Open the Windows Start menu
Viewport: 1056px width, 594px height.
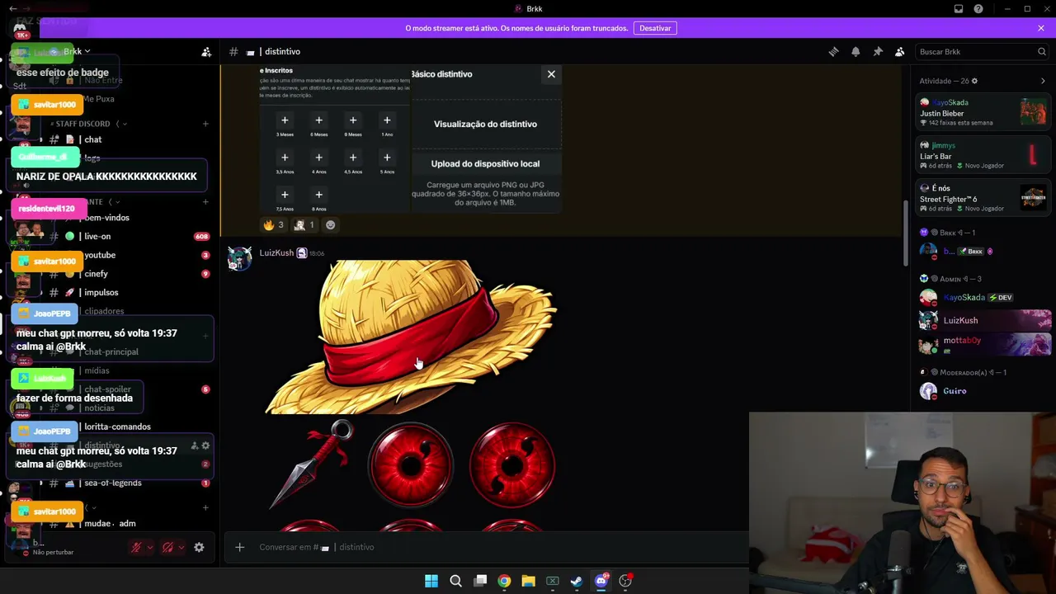(431, 581)
